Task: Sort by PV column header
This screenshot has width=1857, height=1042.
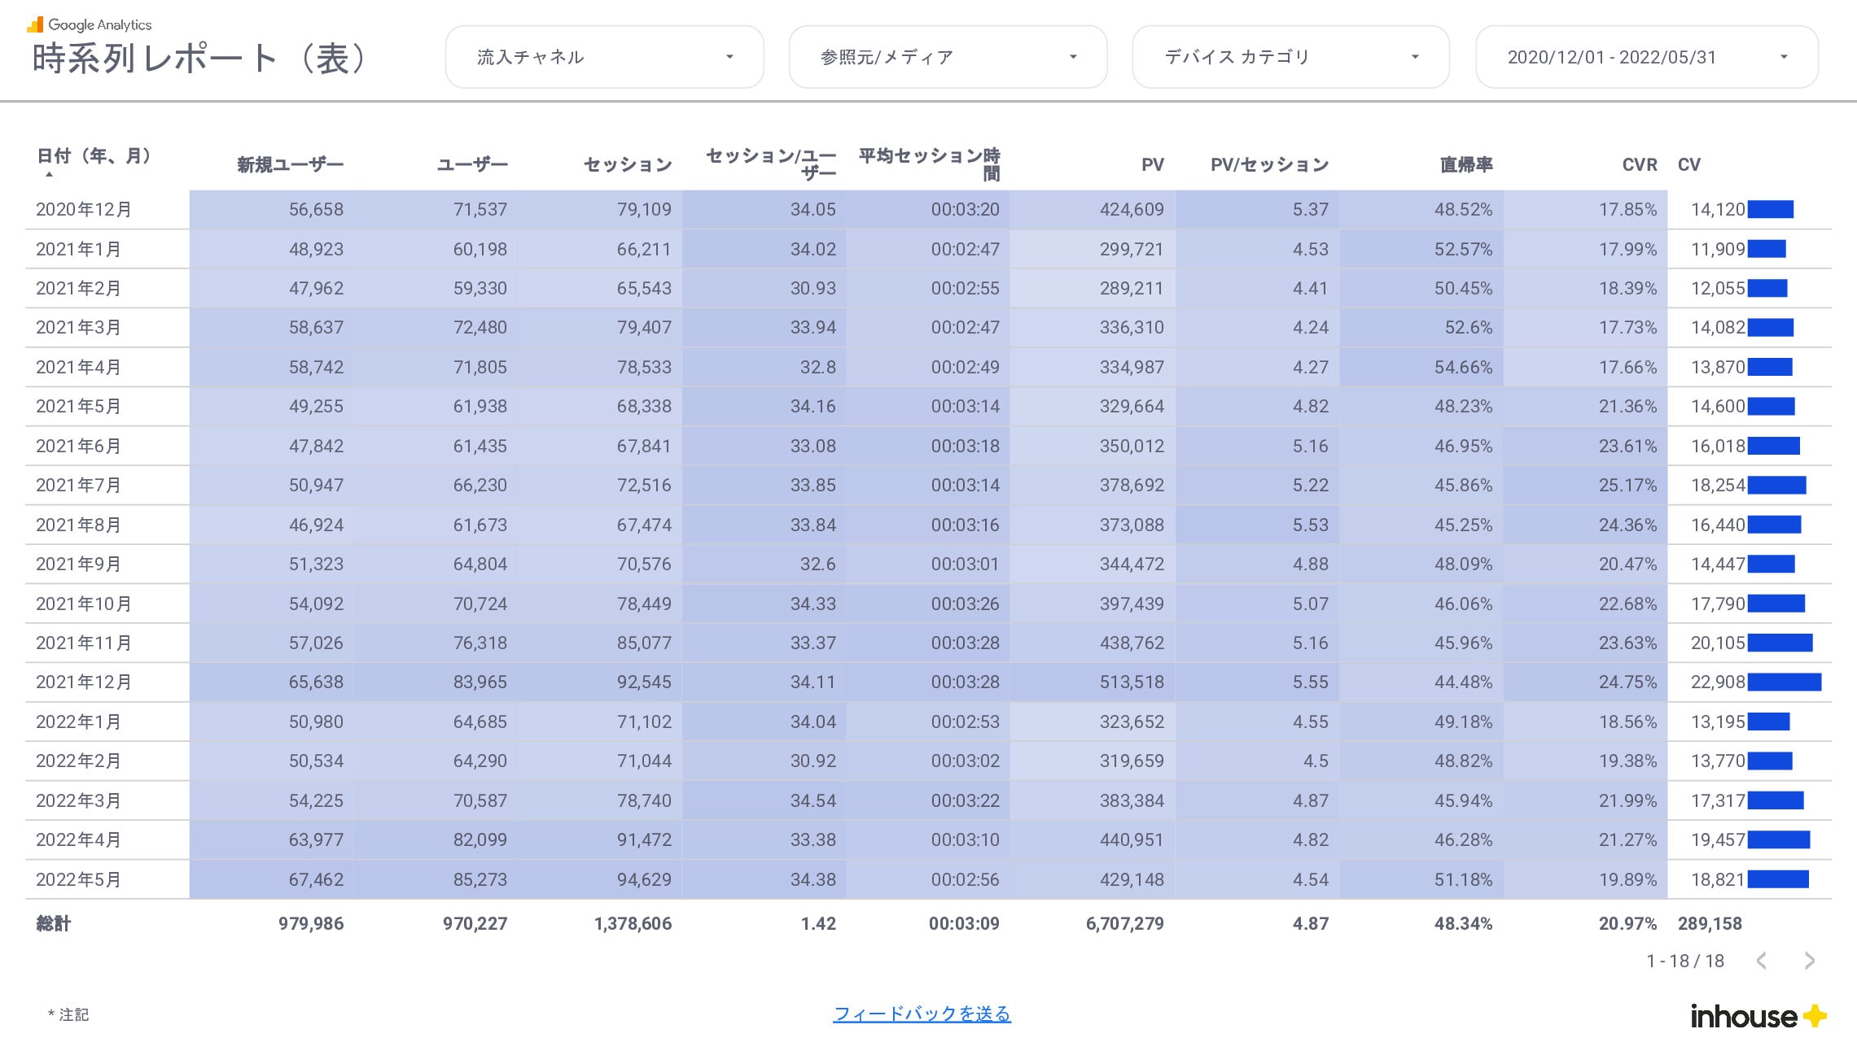Action: (x=1152, y=164)
